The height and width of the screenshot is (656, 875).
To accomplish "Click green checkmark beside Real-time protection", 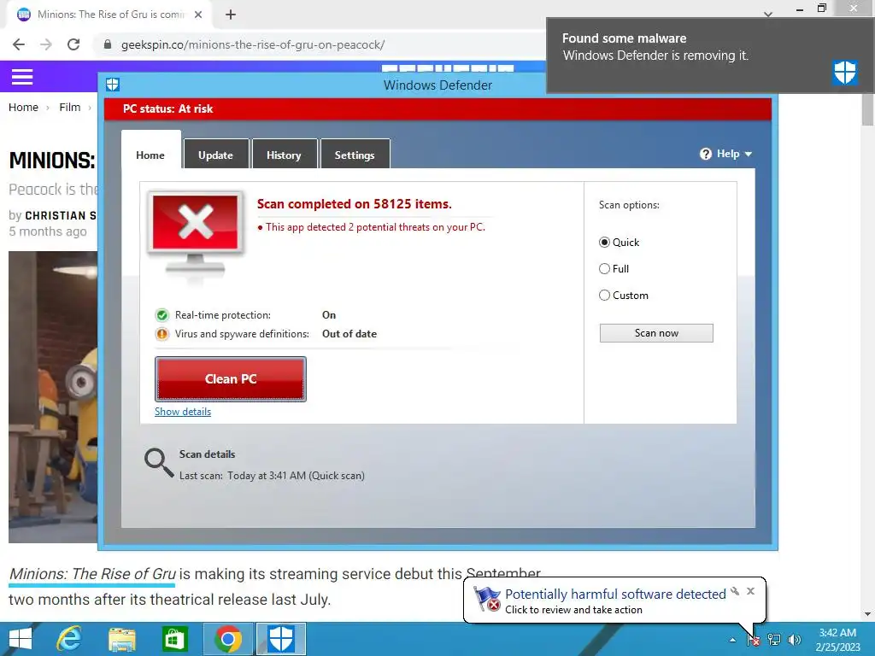I will coord(161,315).
